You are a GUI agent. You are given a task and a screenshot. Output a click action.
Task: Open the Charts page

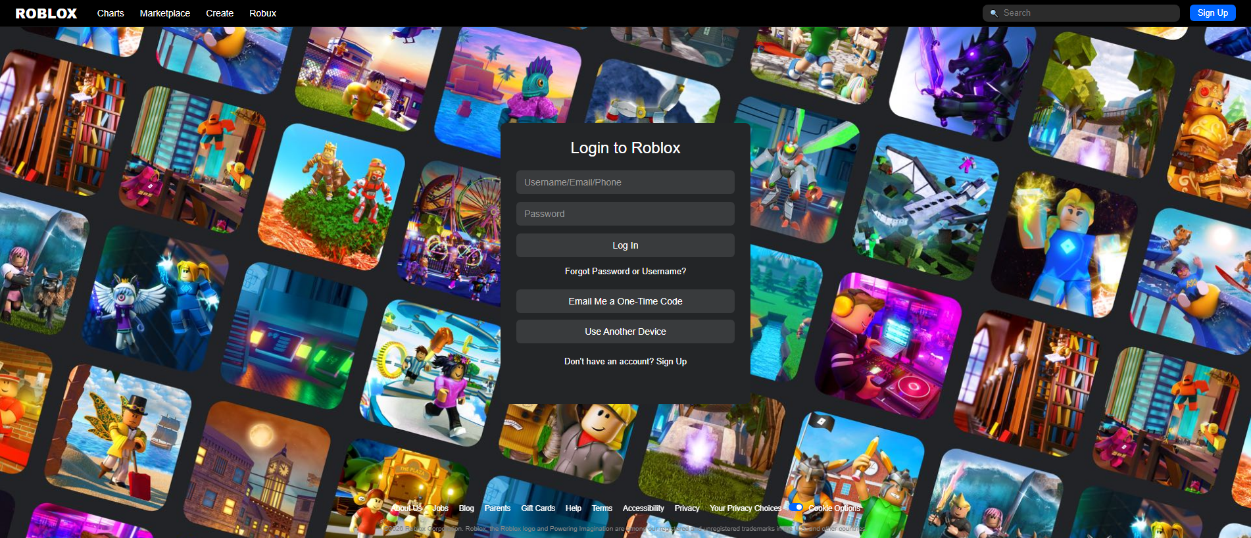coord(110,13)
